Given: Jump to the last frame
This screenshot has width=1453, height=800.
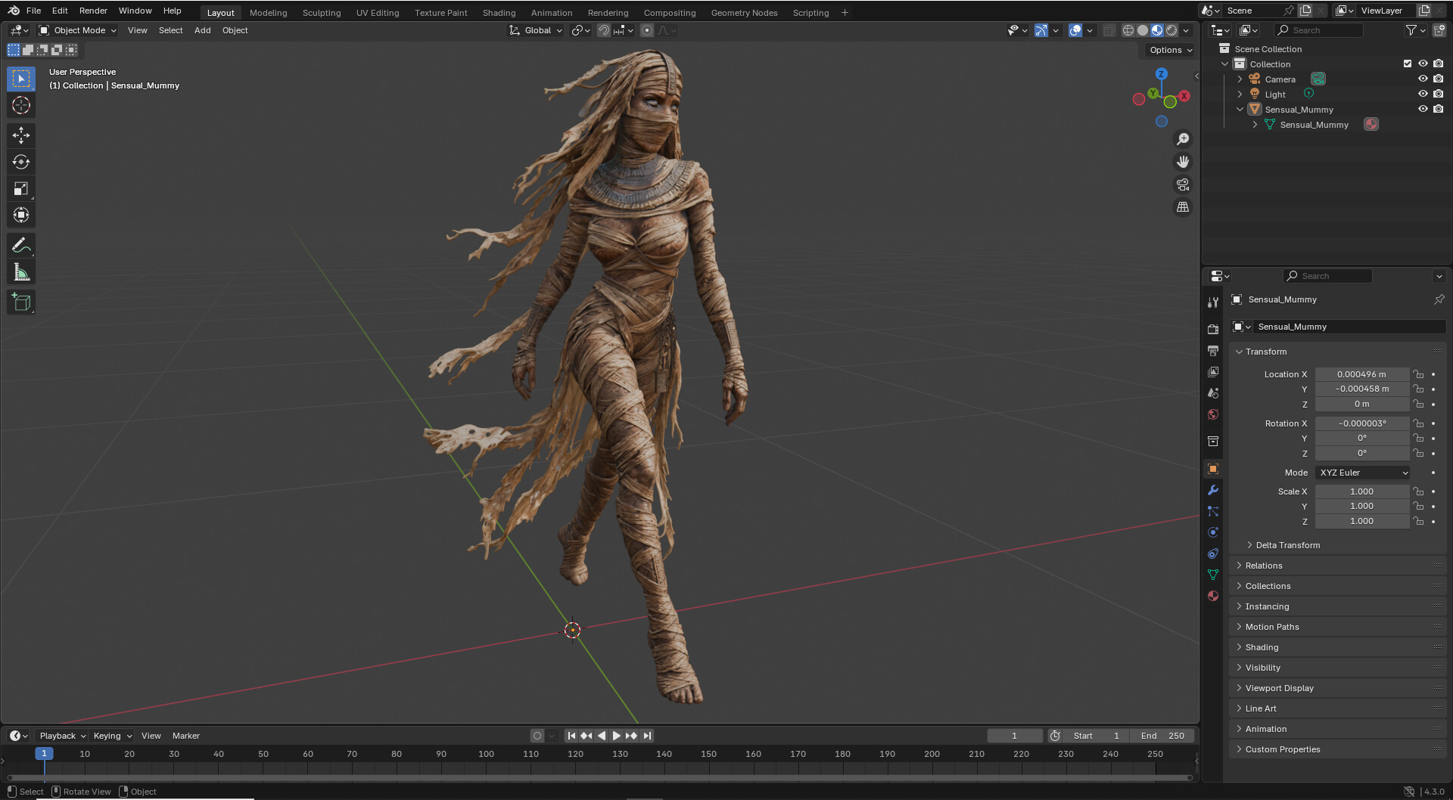Looking at the screenshot, I should 647,736.
